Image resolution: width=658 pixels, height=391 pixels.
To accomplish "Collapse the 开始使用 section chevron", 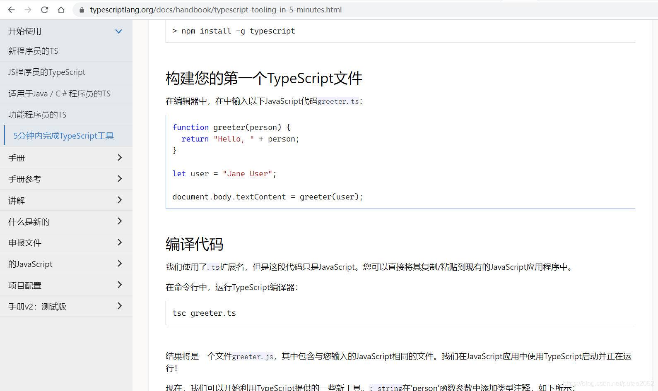I will (118, 31).
